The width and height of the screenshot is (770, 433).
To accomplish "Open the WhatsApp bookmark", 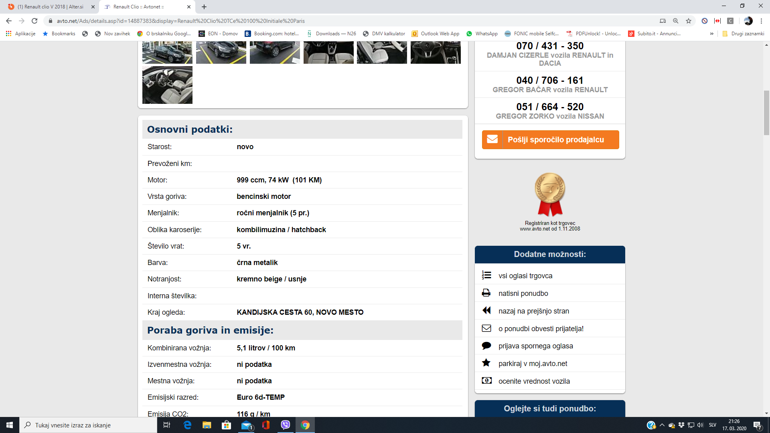I will click(x=482, y=34).
